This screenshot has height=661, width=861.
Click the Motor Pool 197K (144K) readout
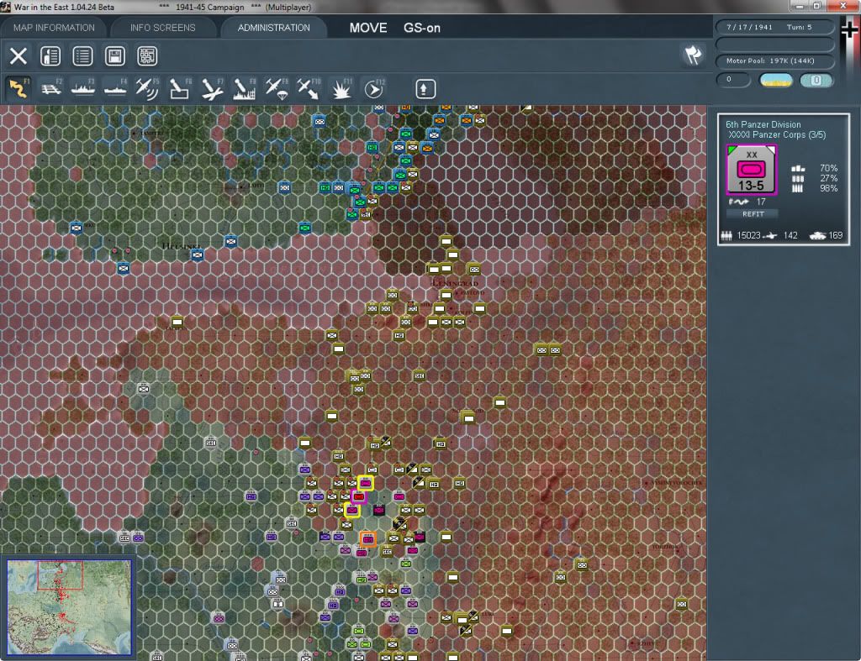click(774, 60)
